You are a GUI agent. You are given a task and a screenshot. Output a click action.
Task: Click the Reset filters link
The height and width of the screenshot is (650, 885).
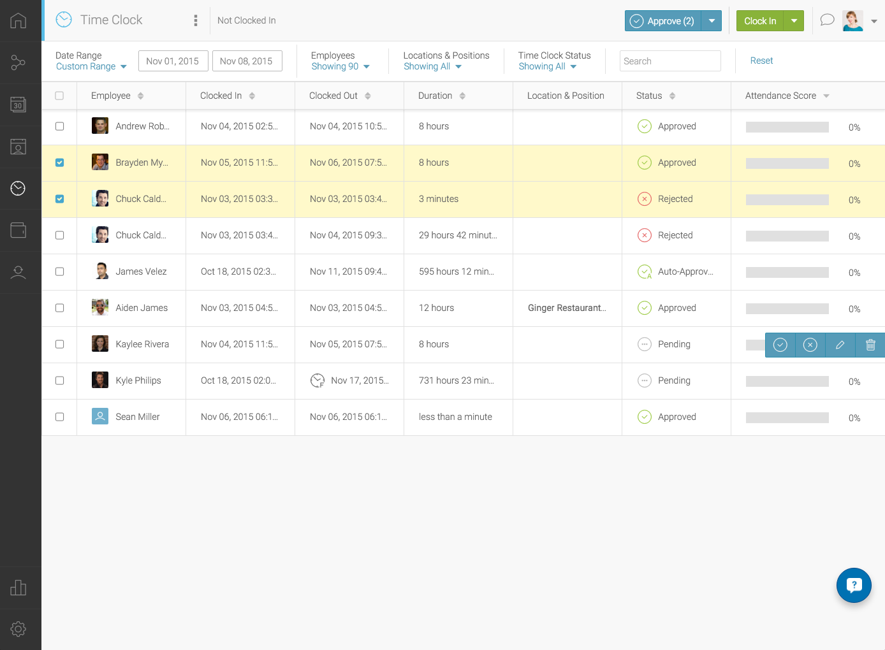click(761, 61)
